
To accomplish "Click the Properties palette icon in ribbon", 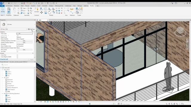I will point(9,12).
